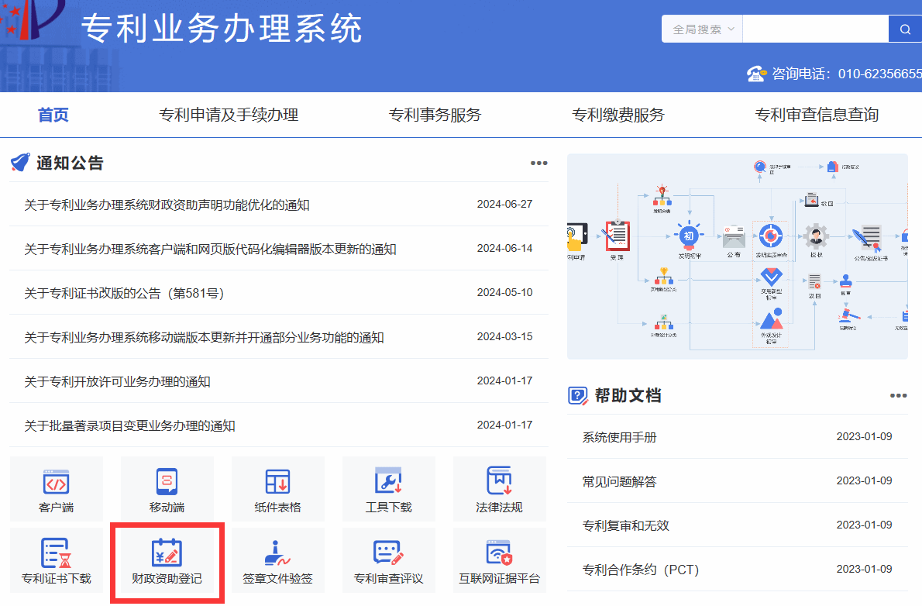Open the 关于专利证书改版的公告 notice
922x606 pixels.
(x=124, y=293)
